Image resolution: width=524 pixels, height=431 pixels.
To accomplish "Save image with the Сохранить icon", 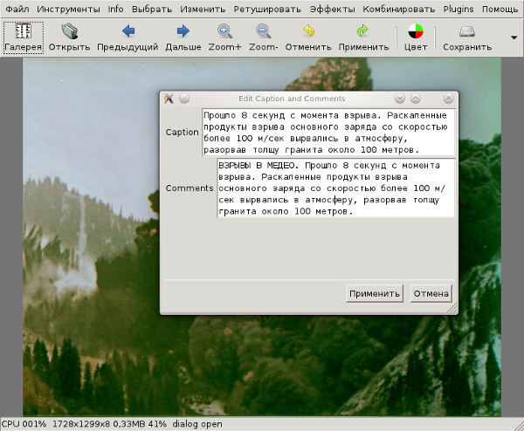I will (467, 37).
